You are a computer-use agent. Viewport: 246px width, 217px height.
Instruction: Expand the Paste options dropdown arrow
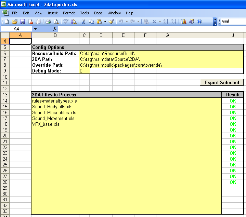pyautogui.click(x=105, y=22)
